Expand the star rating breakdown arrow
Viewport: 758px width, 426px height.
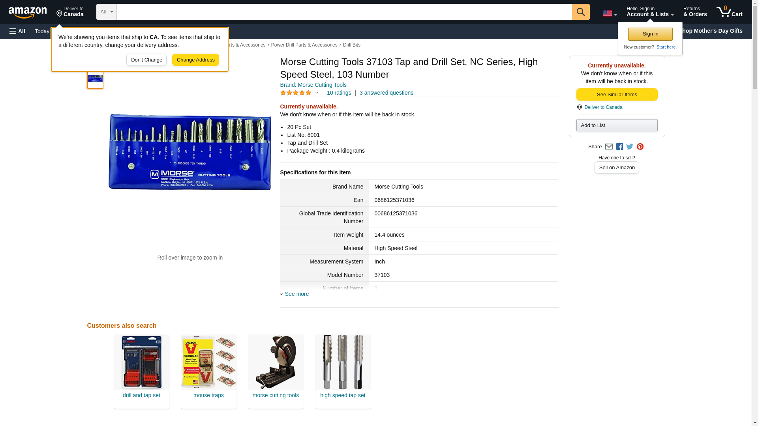[317, 93]
